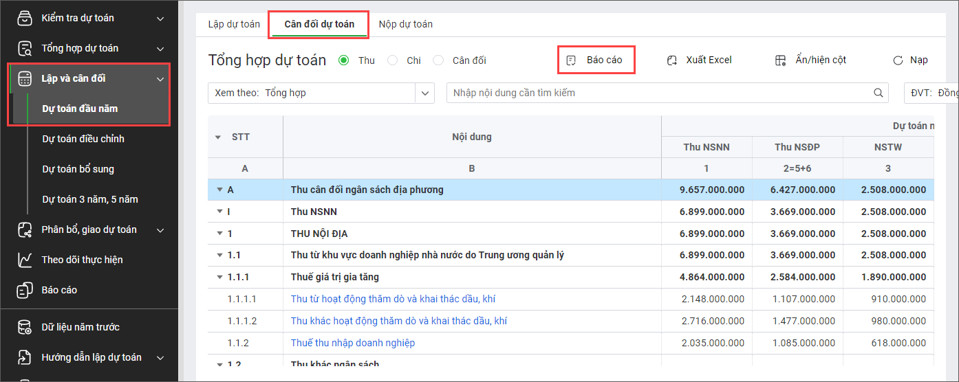Open Theo dõi thực hiện chart icon
Screen dimensions: 959x382
[x=25, y=260]
